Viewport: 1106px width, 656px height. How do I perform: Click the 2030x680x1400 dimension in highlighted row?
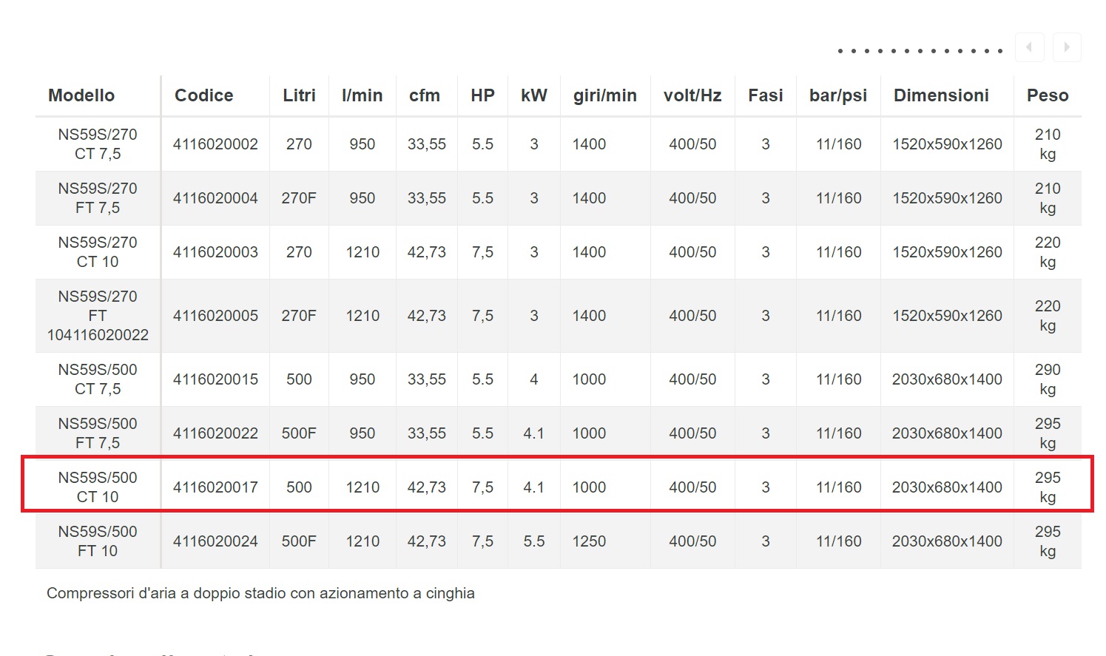(x=947, y=487)
